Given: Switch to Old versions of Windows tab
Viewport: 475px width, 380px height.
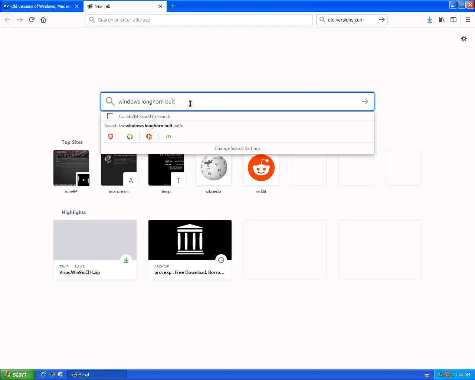Looking at the screenshot, I should (x=42, y=6).
